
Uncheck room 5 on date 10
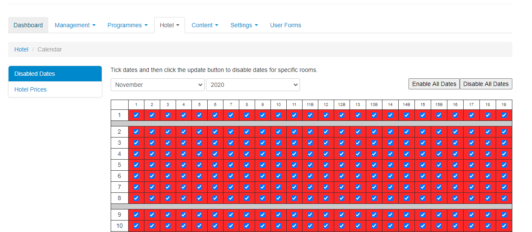coord(199,226)
